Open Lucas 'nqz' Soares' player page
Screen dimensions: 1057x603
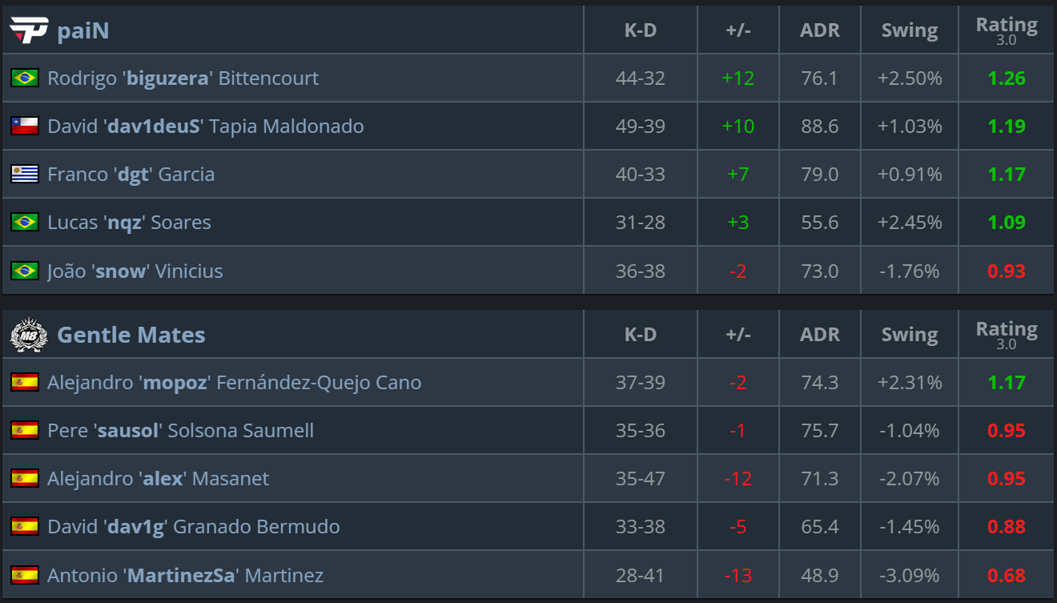click(x=129, y=222)
